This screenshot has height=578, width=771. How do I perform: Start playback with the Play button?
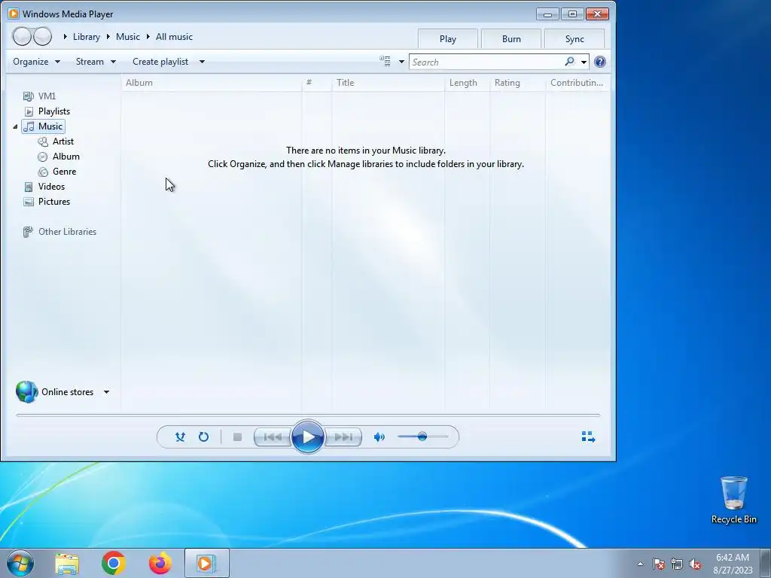click(x=308, y=437)
